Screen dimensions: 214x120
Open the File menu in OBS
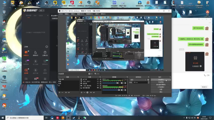coord(61,14)
